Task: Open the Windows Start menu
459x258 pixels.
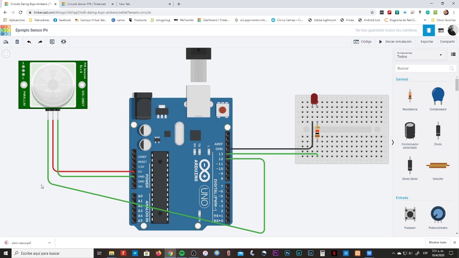Action: pyautogui.click(x=6, y=253)
